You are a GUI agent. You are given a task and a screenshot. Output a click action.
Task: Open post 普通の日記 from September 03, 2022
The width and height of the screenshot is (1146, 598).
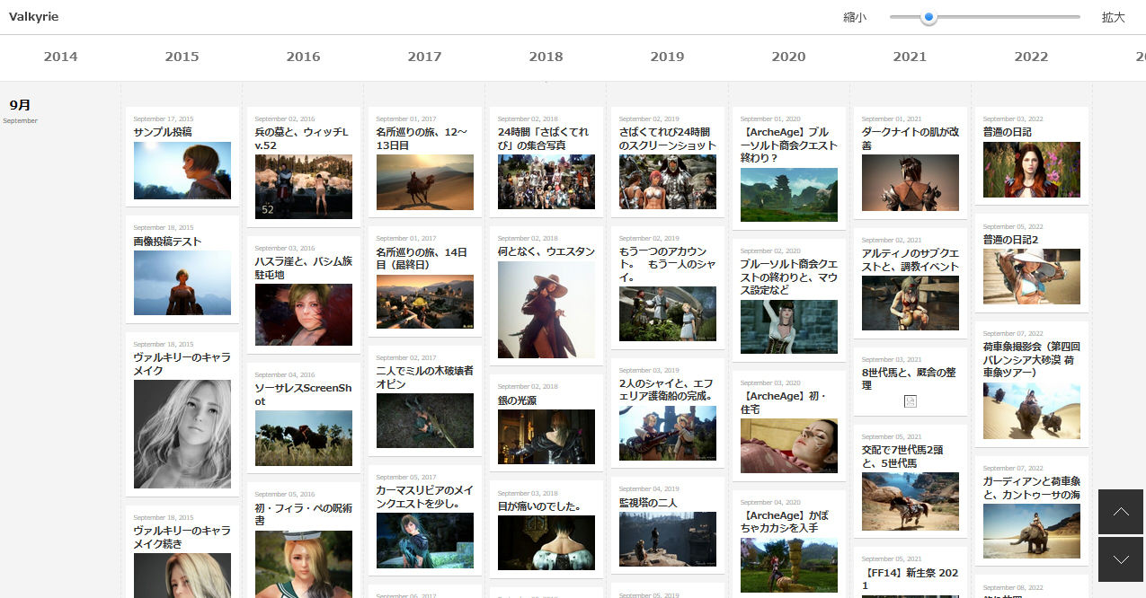coord(1007,132)
